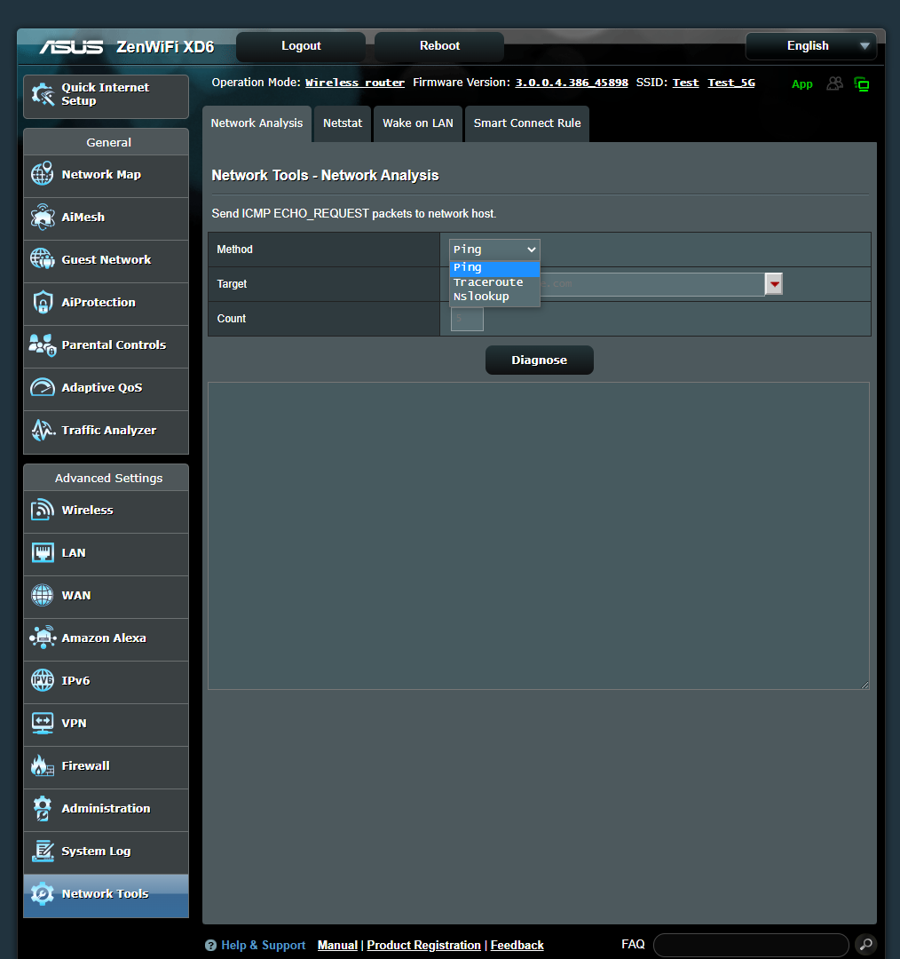This screenshot has width=900, height=959.
Task: Click the Firewall flame icon
Action: 43,765
